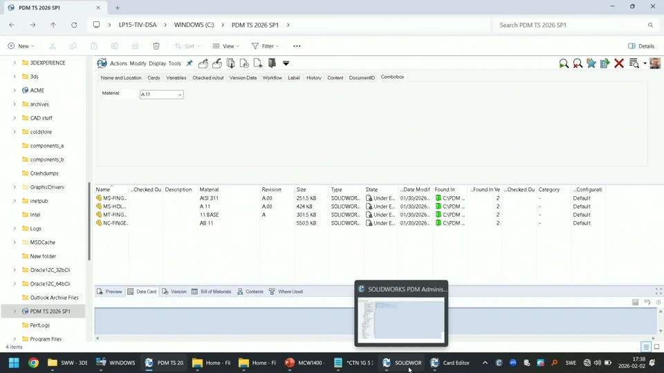664x373 pixels.
Task: Click the dark book icon in PDM toolbar
Action: [272, 63]
